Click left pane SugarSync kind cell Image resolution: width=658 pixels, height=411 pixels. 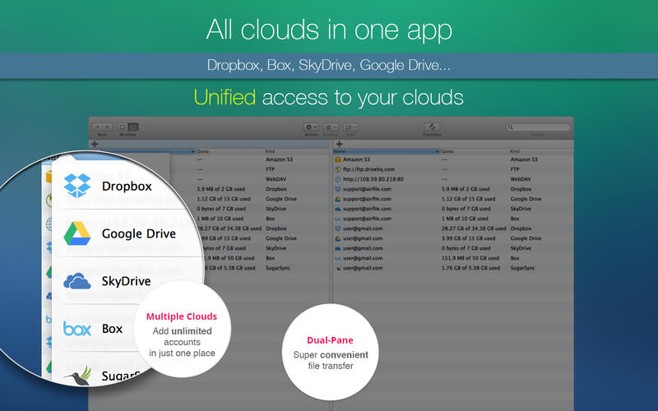pos(278,268)
